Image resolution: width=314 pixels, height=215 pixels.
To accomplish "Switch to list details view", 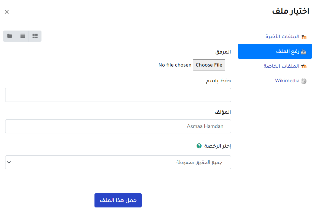I will 22,36.
